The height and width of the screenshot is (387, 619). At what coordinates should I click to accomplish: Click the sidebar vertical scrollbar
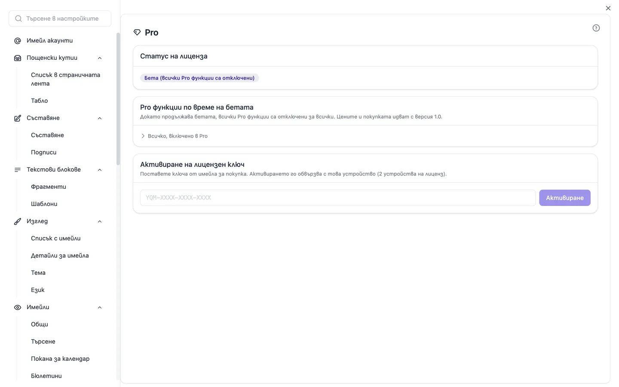[118, 99]
